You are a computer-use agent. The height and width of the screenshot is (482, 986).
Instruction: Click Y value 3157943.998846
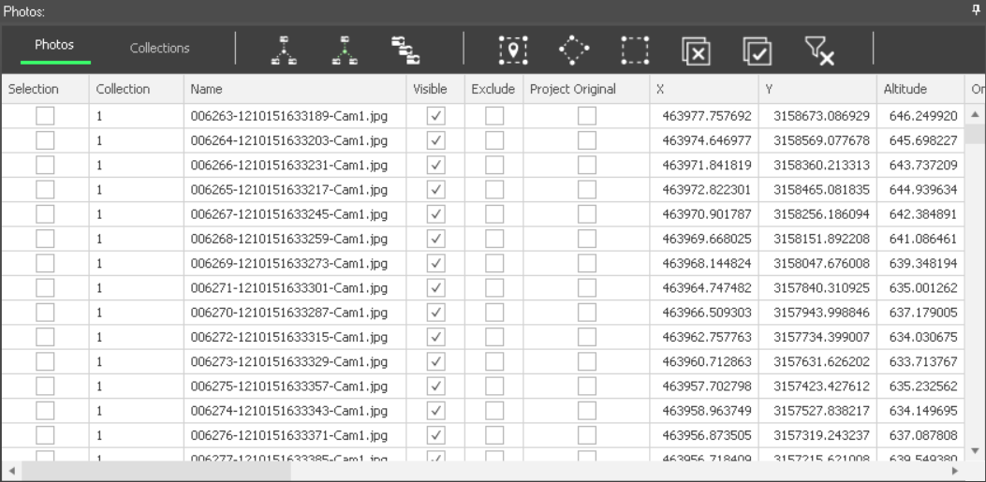tap(822, 313)
